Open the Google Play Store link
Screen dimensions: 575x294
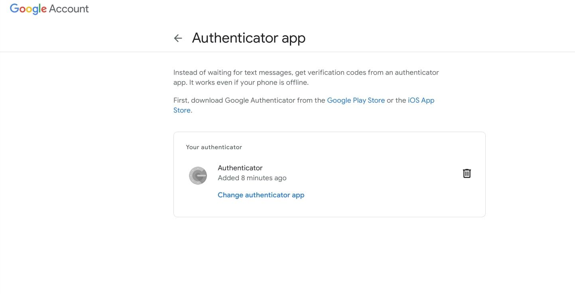[x=356, y=100]
